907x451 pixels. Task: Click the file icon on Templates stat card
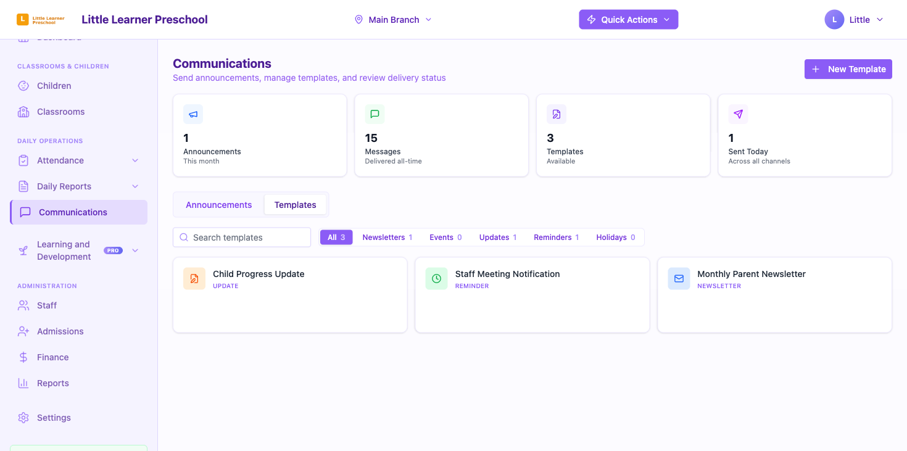557,114
